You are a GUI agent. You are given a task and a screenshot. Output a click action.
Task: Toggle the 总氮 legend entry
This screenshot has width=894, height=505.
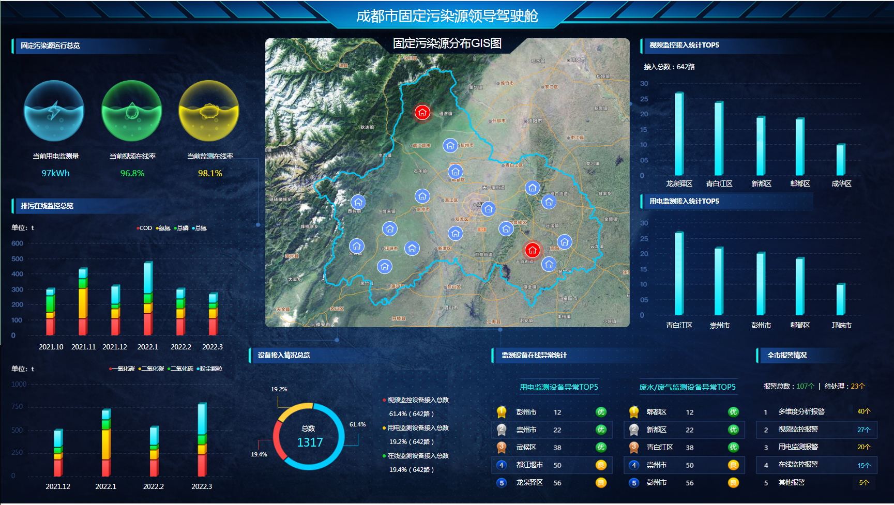(200, 228)
